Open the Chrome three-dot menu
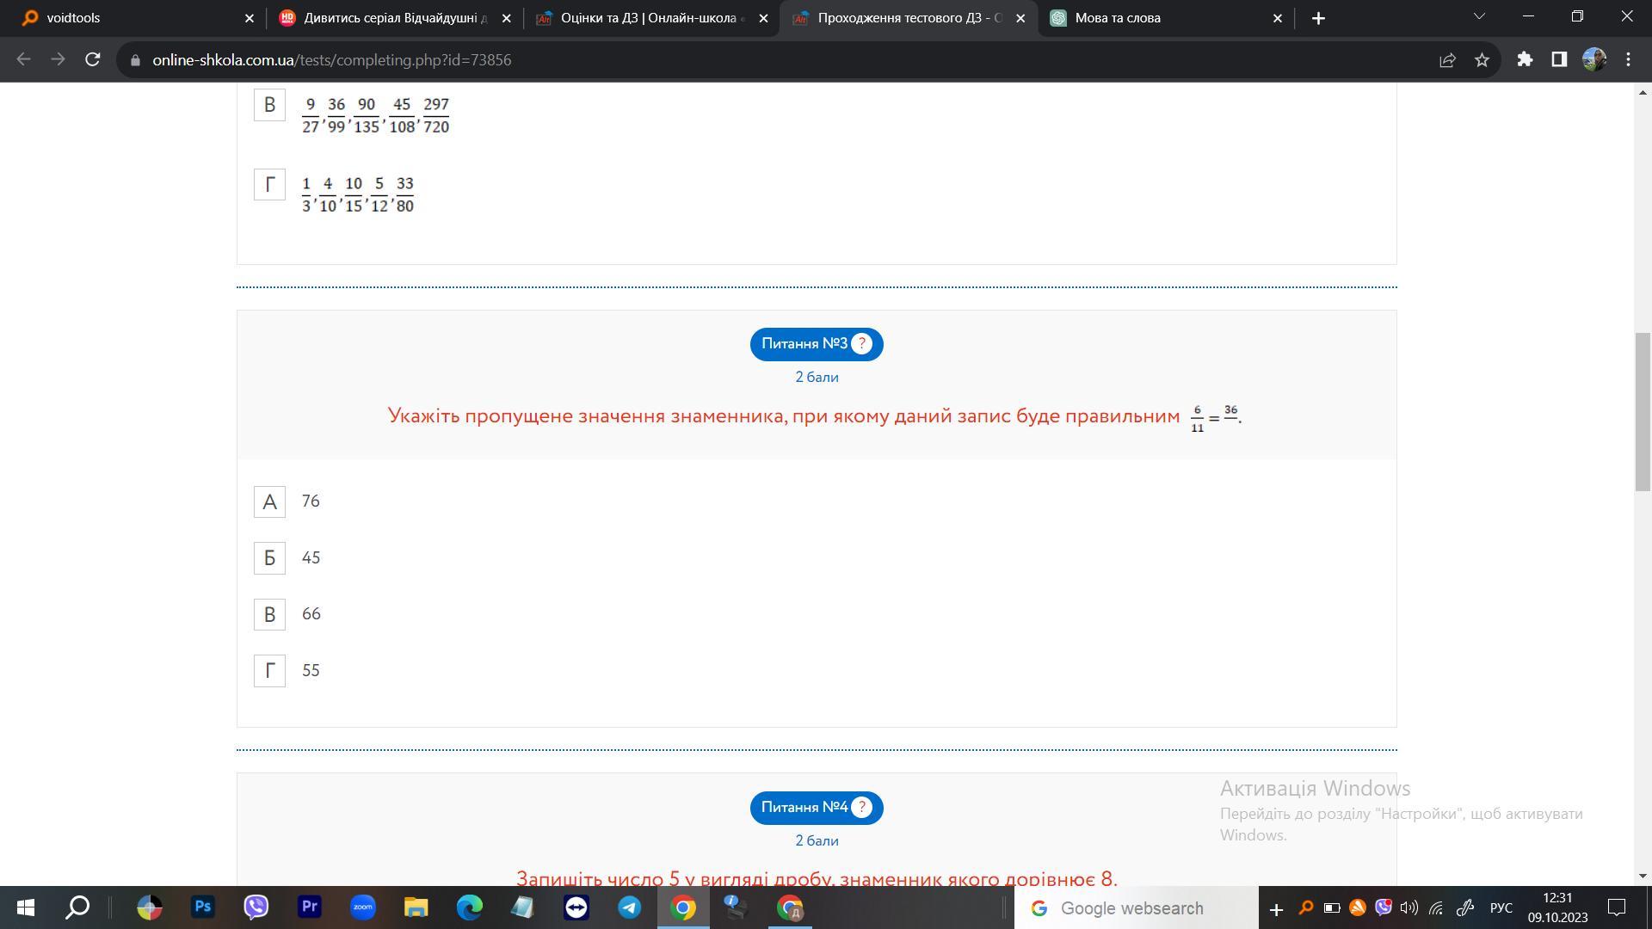Viewport: 1652px width, 929px height. coord(1628,59)
